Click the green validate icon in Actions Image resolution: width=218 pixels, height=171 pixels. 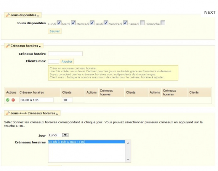tap(7, 100)
